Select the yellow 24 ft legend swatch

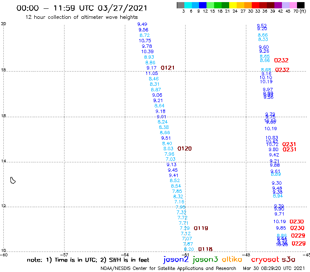[233, 5]
